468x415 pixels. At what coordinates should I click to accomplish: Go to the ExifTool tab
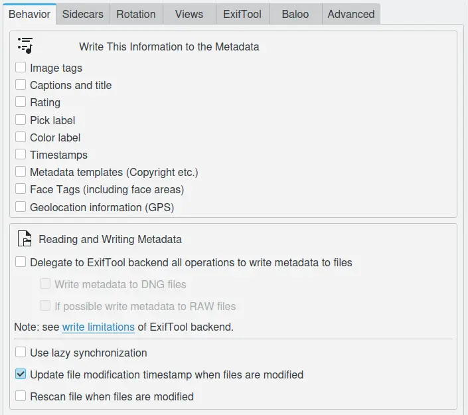click(242, 14)
